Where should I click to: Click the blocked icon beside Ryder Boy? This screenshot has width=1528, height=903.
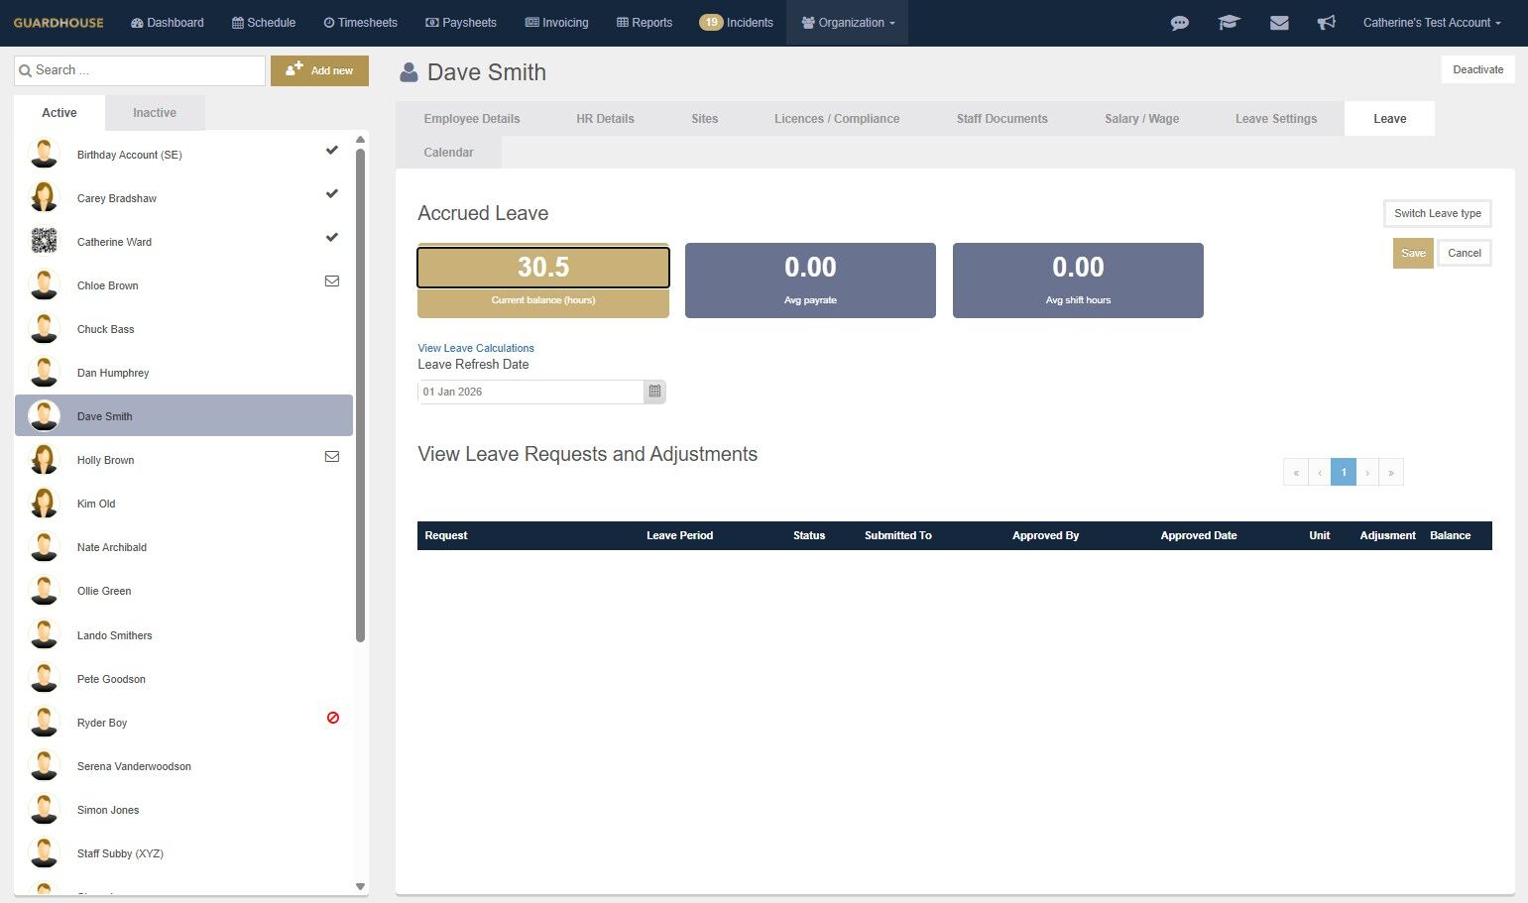[x=333, y=718]
